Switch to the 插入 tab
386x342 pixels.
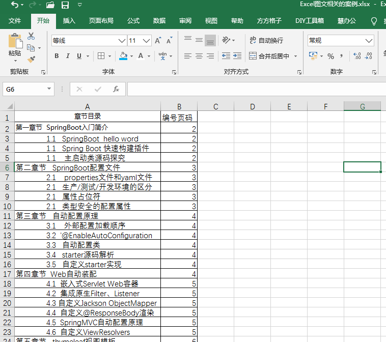(x=69, y=21)
